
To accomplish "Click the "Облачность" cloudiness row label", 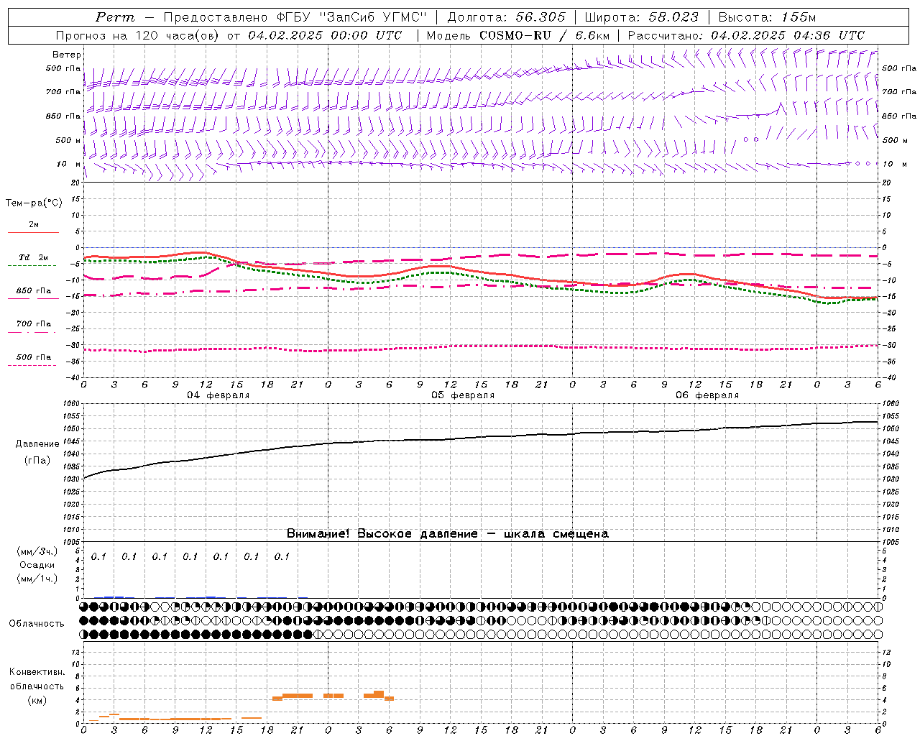I will click(x=37, y=623).
